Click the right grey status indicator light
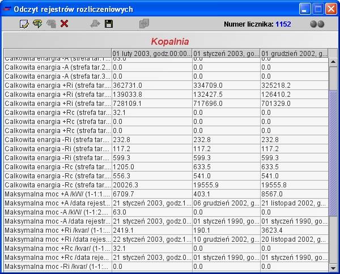This screenshot has width=340, height=274. (321, 24)
